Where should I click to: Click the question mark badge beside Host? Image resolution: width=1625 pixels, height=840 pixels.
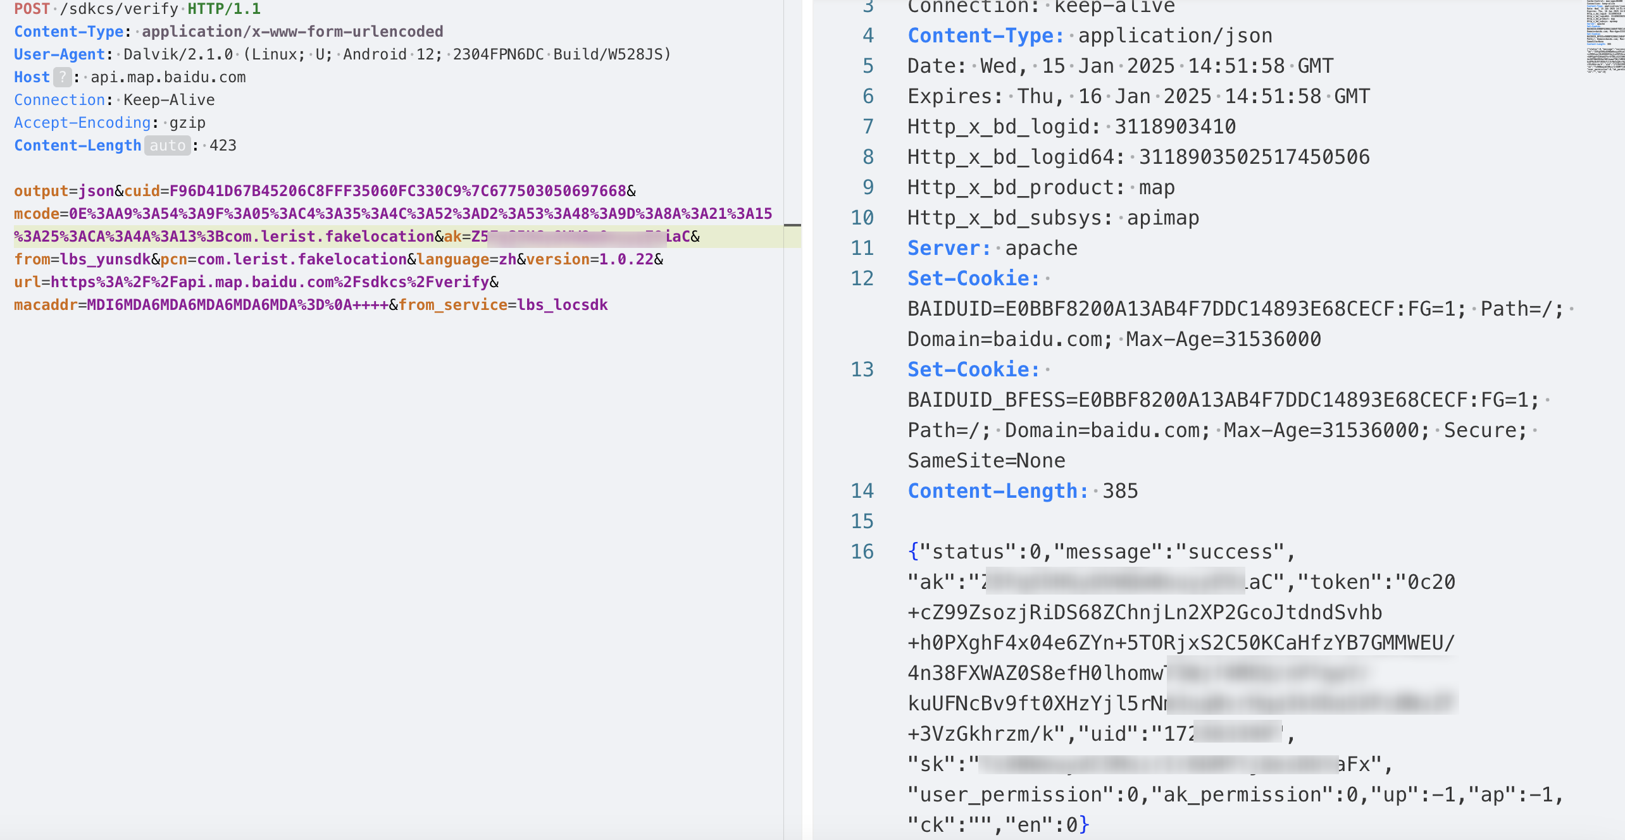tap(62, 77)
